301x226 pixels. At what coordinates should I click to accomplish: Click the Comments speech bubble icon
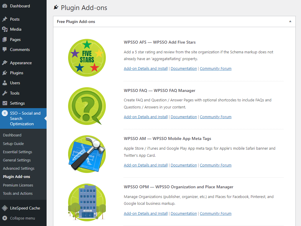tap(5, 50)
